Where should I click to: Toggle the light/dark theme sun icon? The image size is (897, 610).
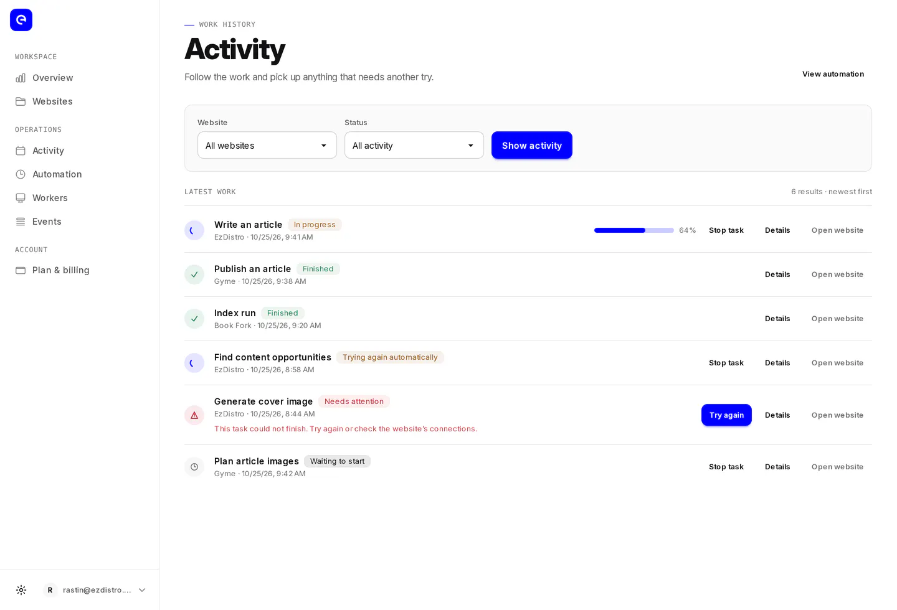(x=21, y=590)
